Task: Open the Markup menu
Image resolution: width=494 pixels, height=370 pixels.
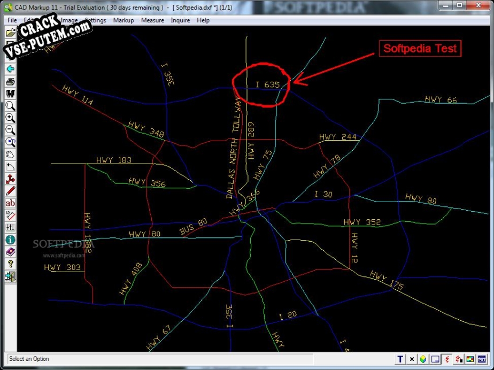Action: point(124,20)
